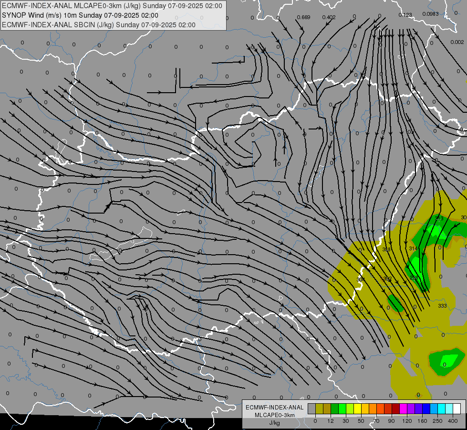The width and height of the screenshot is (467, 430).
Task: Click the olive swatch in the legend
Action: [320, 408]
